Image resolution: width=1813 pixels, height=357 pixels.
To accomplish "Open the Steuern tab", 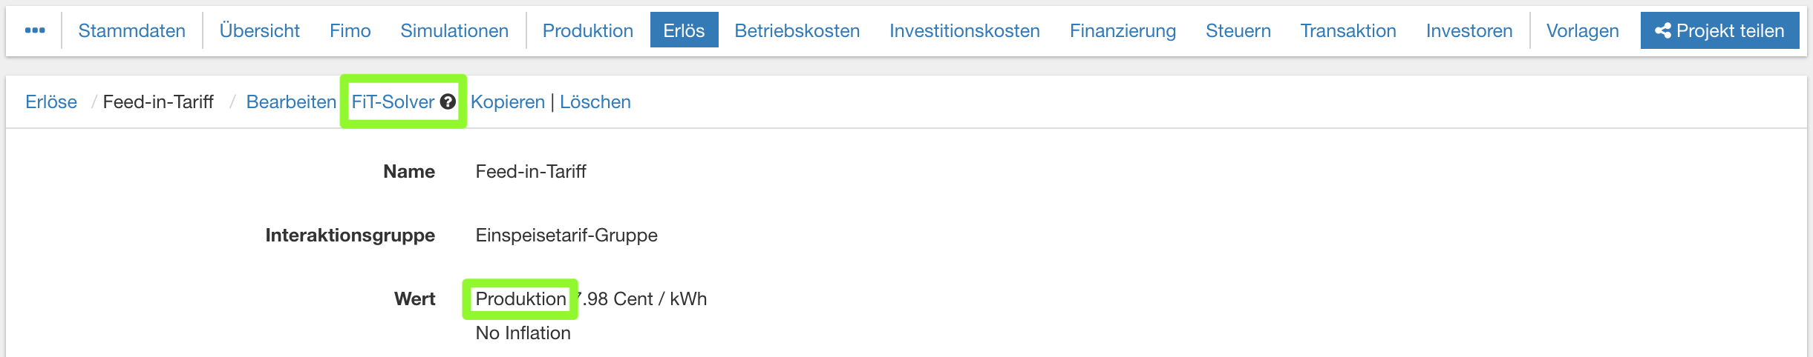I will click(x=1238, y=30).
